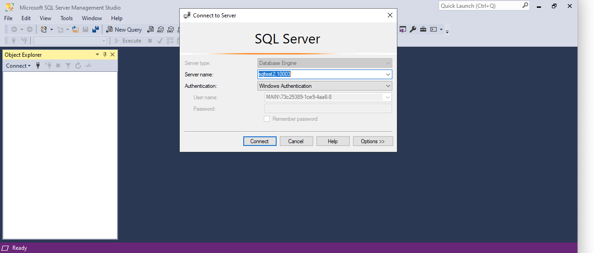This screenshot has height=253, width=594.
Task: Expand the Server name dropdown arrow
Action: [388, 74]
